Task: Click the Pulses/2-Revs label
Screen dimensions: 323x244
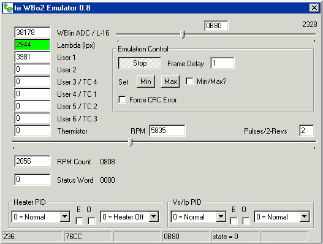Action: click(265, 131)
